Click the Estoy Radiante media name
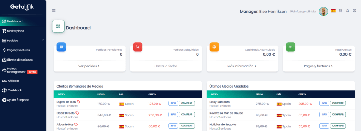This screenshot has width=361, height=131. coord(219,102)
